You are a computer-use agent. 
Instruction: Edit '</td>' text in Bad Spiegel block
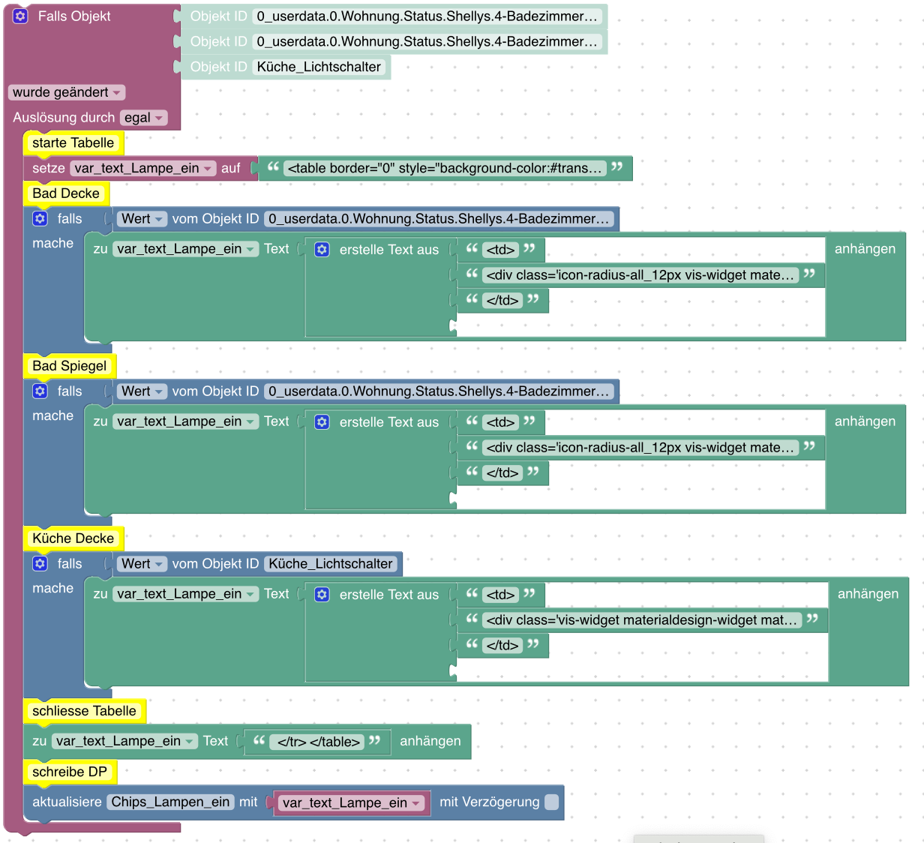pyautogui.click(x=502, y=472)
